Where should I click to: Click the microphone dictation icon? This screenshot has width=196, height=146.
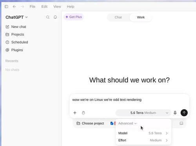tap(175, 113)
